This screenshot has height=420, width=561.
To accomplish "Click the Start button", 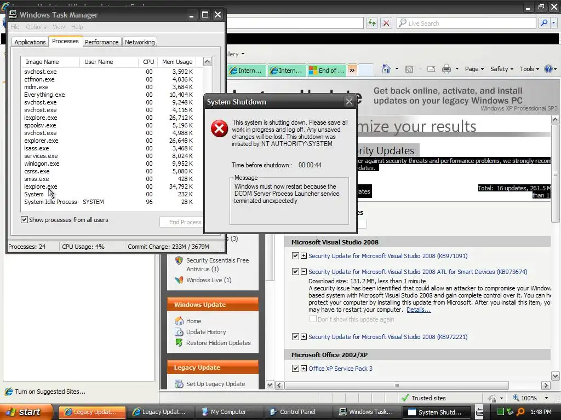I will coord(26,412).
